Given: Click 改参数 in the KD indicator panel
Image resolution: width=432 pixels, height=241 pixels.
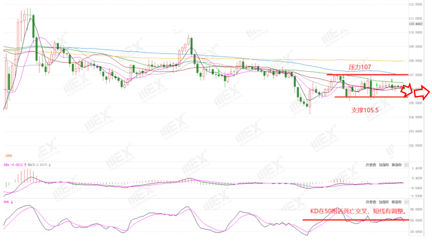Looking at the screenshot, I should [x=371, y=202].
